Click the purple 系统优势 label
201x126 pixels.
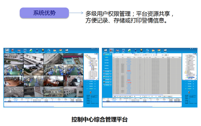pyautogui.click(x=44, y=13)
